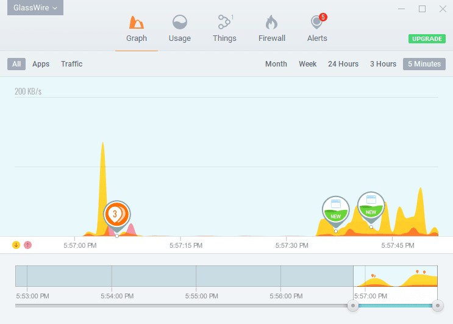Click the right timeline slider handle
This screenshot has height=324, width=453.
(x=437, y=306)
